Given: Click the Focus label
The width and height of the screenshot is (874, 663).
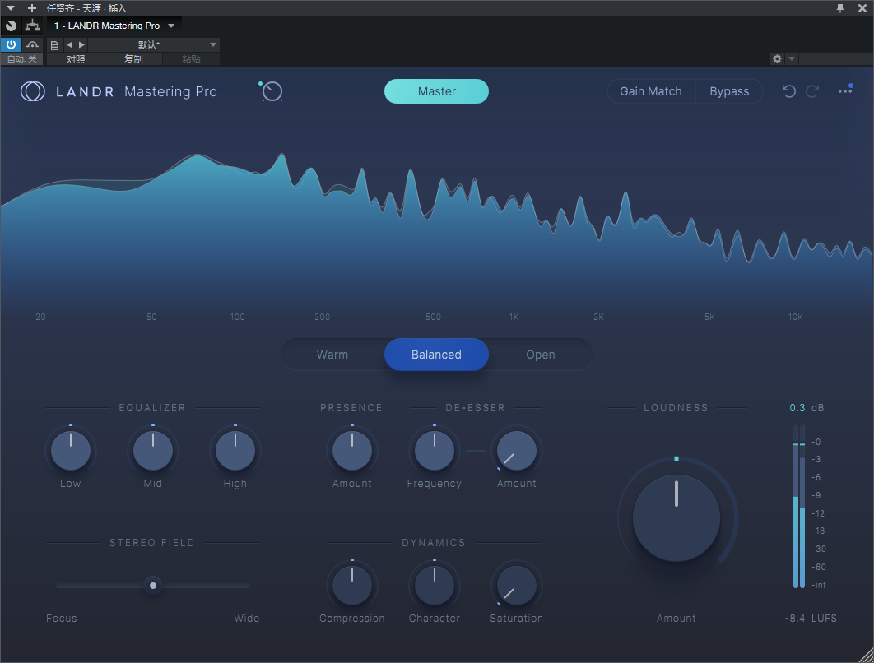Looking at the screenshot, I should 62,619.
